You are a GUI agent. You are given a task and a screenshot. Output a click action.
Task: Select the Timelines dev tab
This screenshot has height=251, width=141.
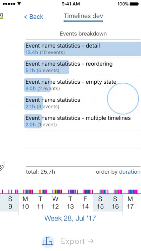coord(83,16)
